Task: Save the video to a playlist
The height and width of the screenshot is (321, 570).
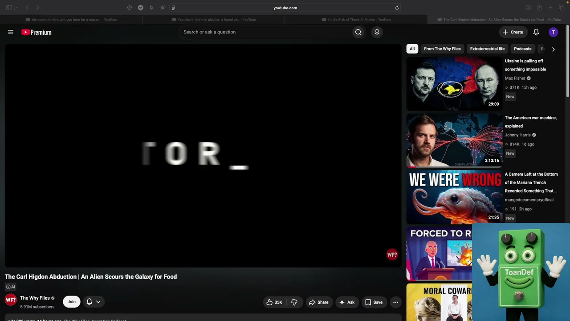Action: pyautogui.click(x=374, y=302)
